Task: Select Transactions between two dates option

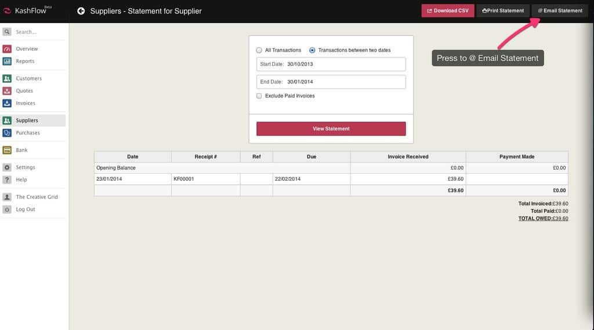Action: pos(313,50)
